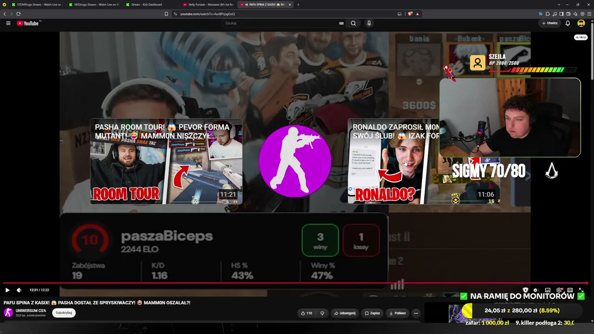This screenshot has width=594, height=334.
Task: Open YouTube notifications bell
Action: [568, 23]
